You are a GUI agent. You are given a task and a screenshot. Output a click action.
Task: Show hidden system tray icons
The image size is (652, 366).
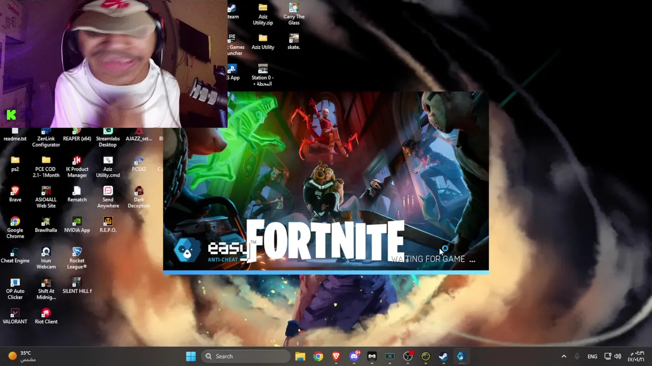point(563,356)
